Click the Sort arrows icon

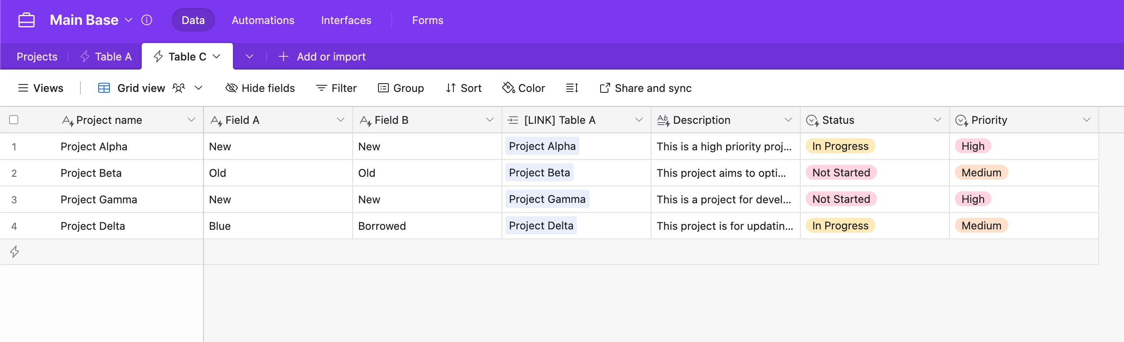pos(451,88)
